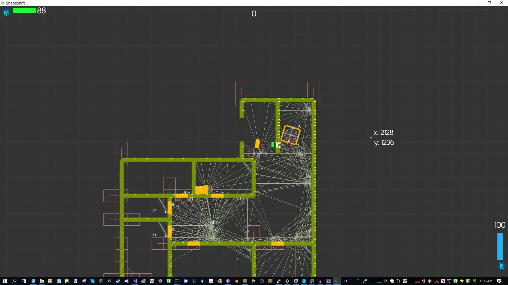This screenshot has width=508, height=285.
Task: Click the 11:13 AM taskbar clock
Action: point(486,281)
